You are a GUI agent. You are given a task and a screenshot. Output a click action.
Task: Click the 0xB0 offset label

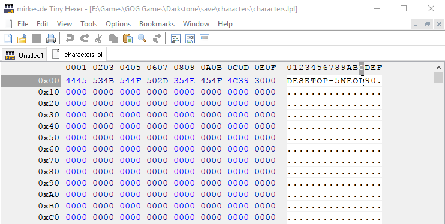pos(49,205)
